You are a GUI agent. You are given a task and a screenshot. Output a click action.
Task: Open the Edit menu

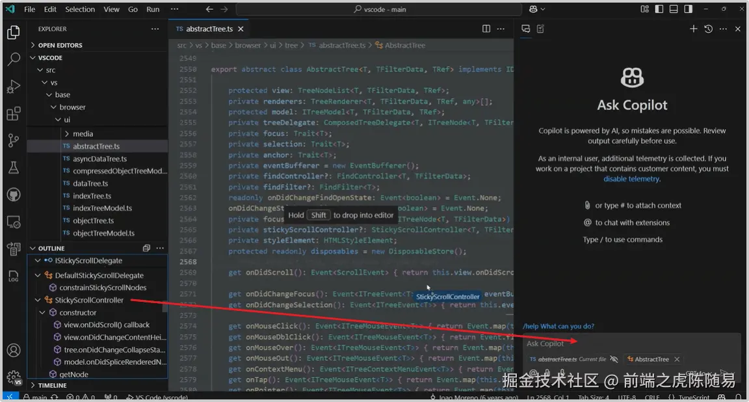tap(50, 9)
